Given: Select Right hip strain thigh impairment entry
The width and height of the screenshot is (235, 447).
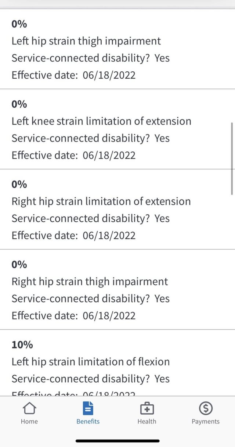Looking at the screenshot, I should (x=90, y=282).
